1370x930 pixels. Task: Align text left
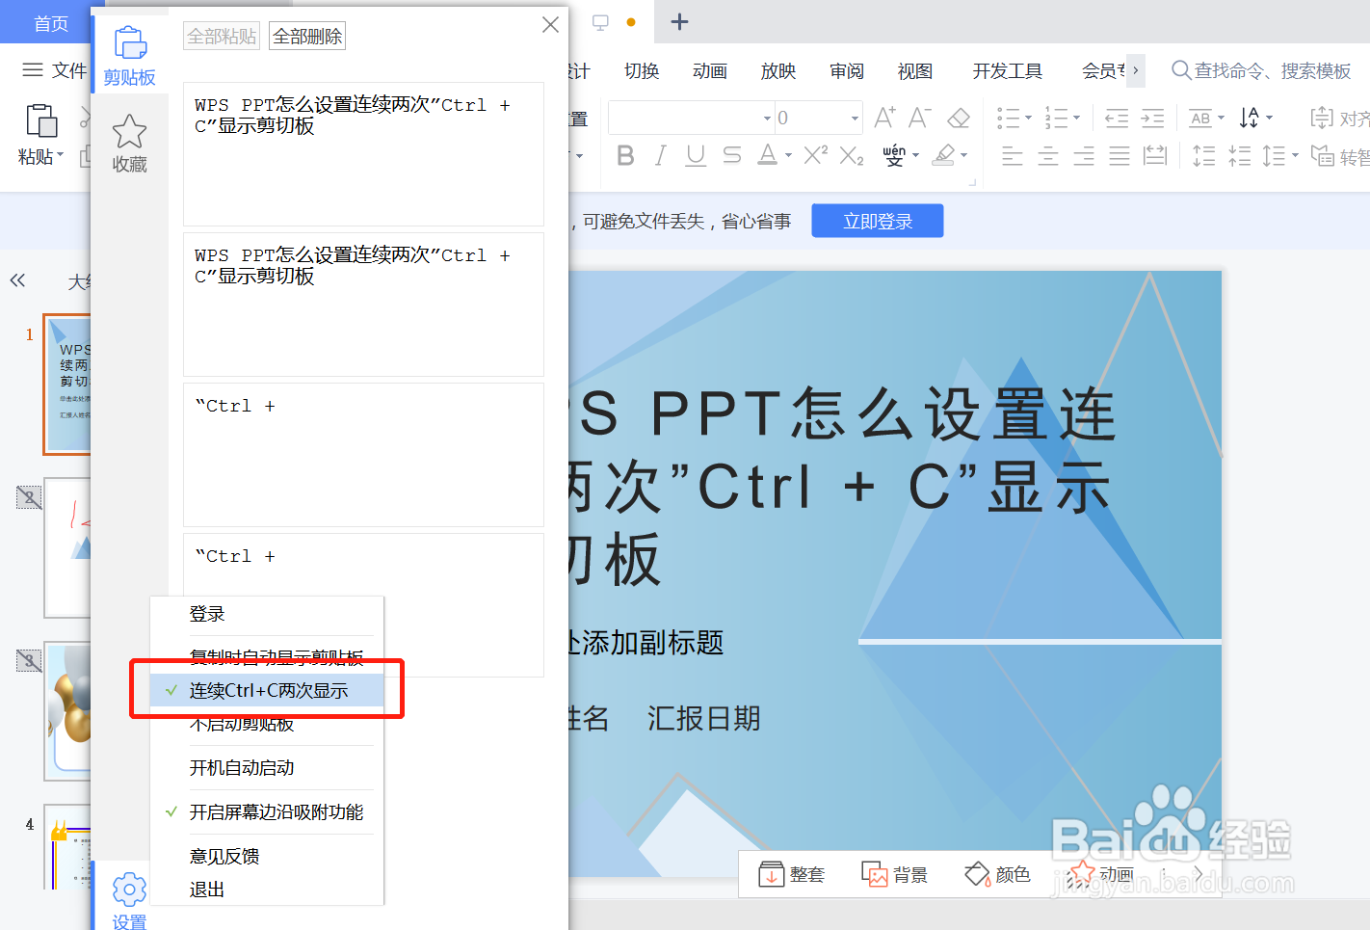click(x=1013, y=155)
